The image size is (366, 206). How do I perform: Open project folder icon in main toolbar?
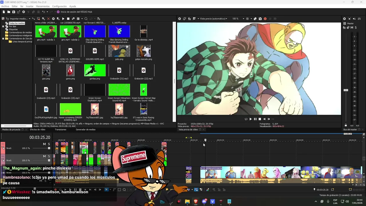[x=9, y=12]
